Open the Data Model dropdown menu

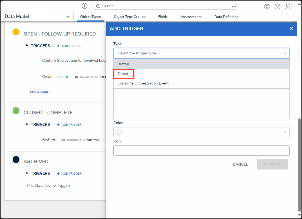[x=37, y=17]
